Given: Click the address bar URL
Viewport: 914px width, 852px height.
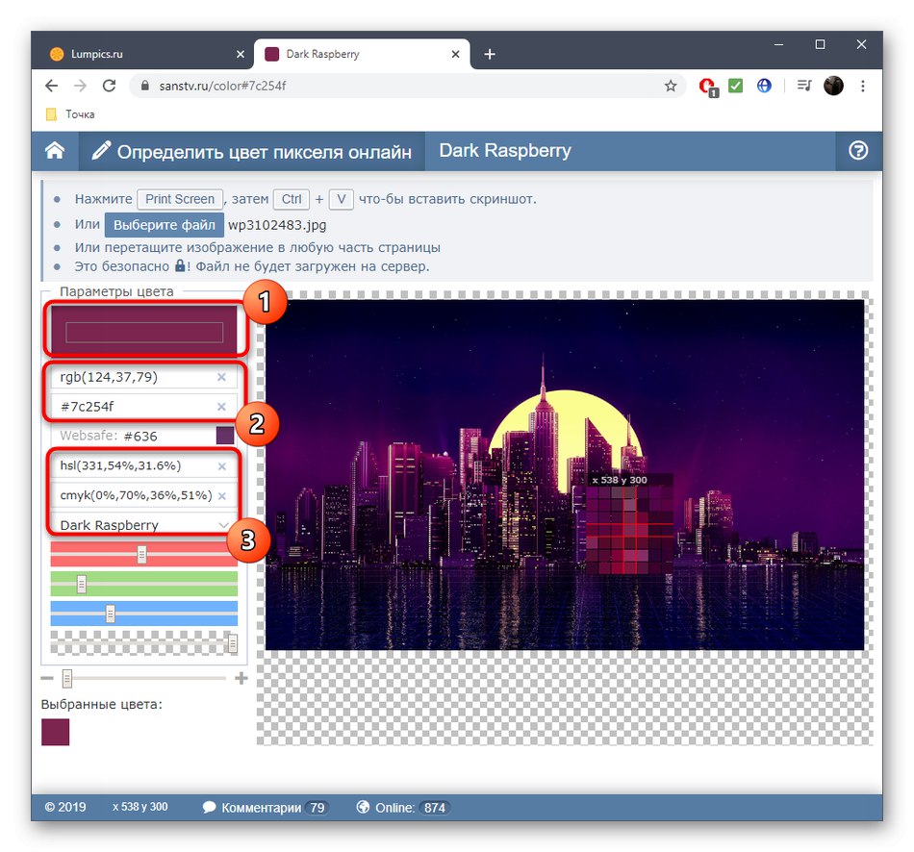Looking at the screenshot, I should [222, 86].
